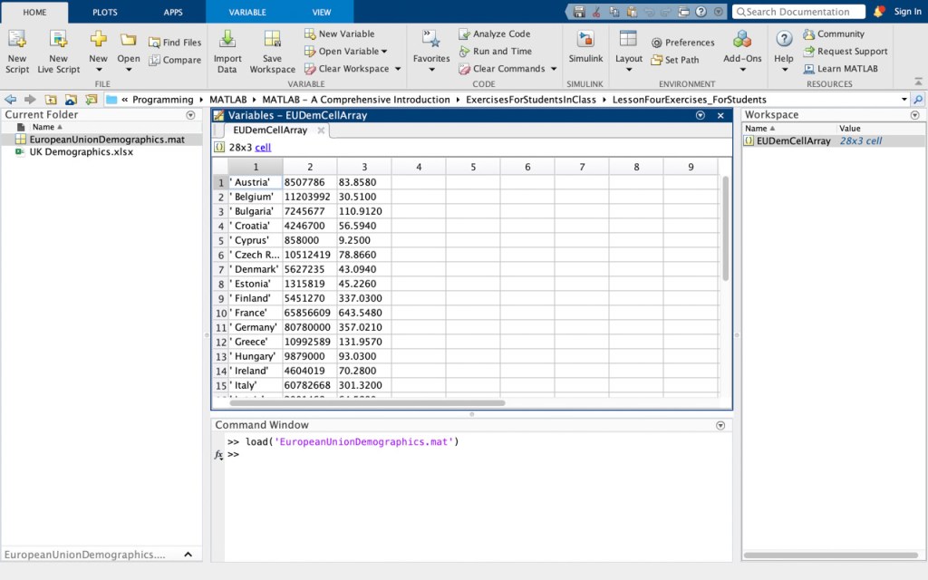Expand the New dropdown
Image resolution: width=928 pixels, height=580 pixels.
click(98, 70)
